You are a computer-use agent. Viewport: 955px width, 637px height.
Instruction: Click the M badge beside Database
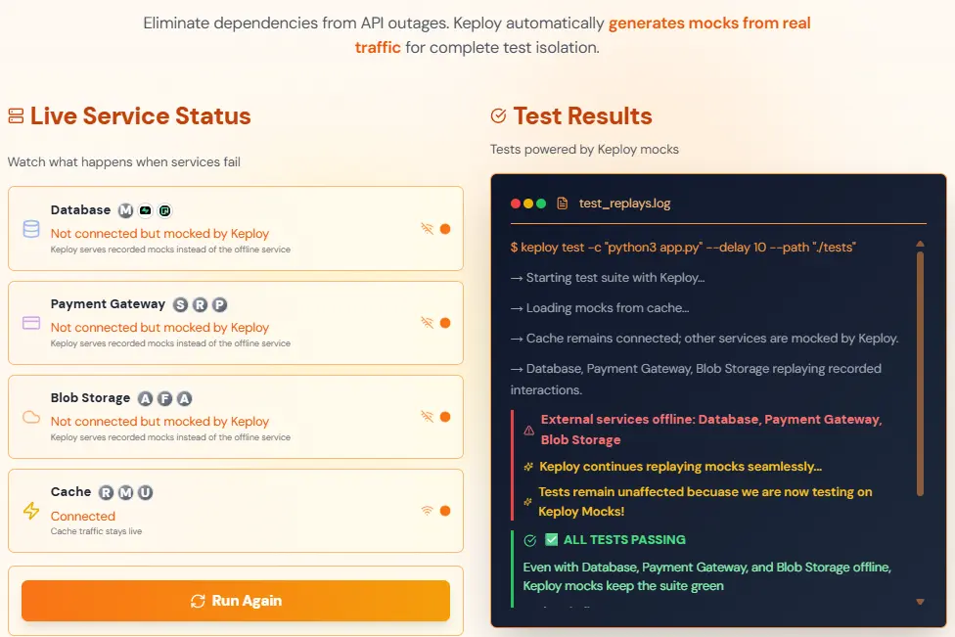point(125,210)
